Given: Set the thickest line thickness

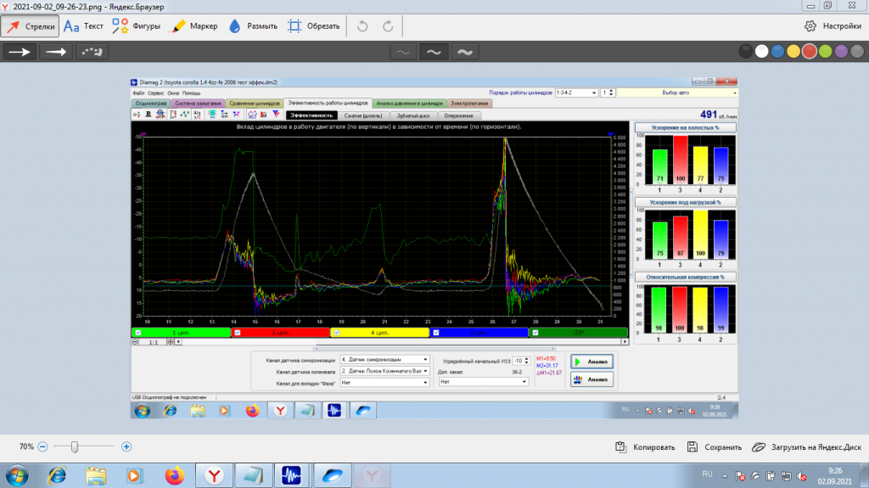Looking at the screenshot, I should coord(465,52).
